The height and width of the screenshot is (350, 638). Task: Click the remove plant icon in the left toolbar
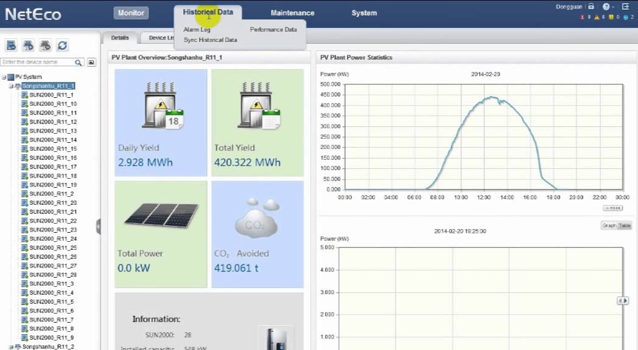click(x=11, y=45)
